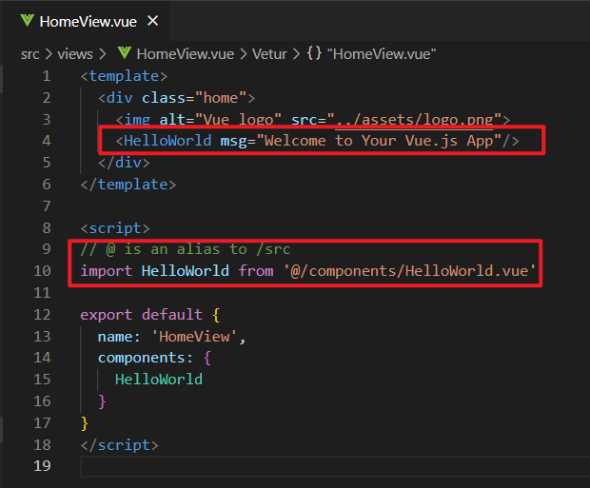
Task: Click class="home" attribute on line 2
Action: (x=194, y=98)
